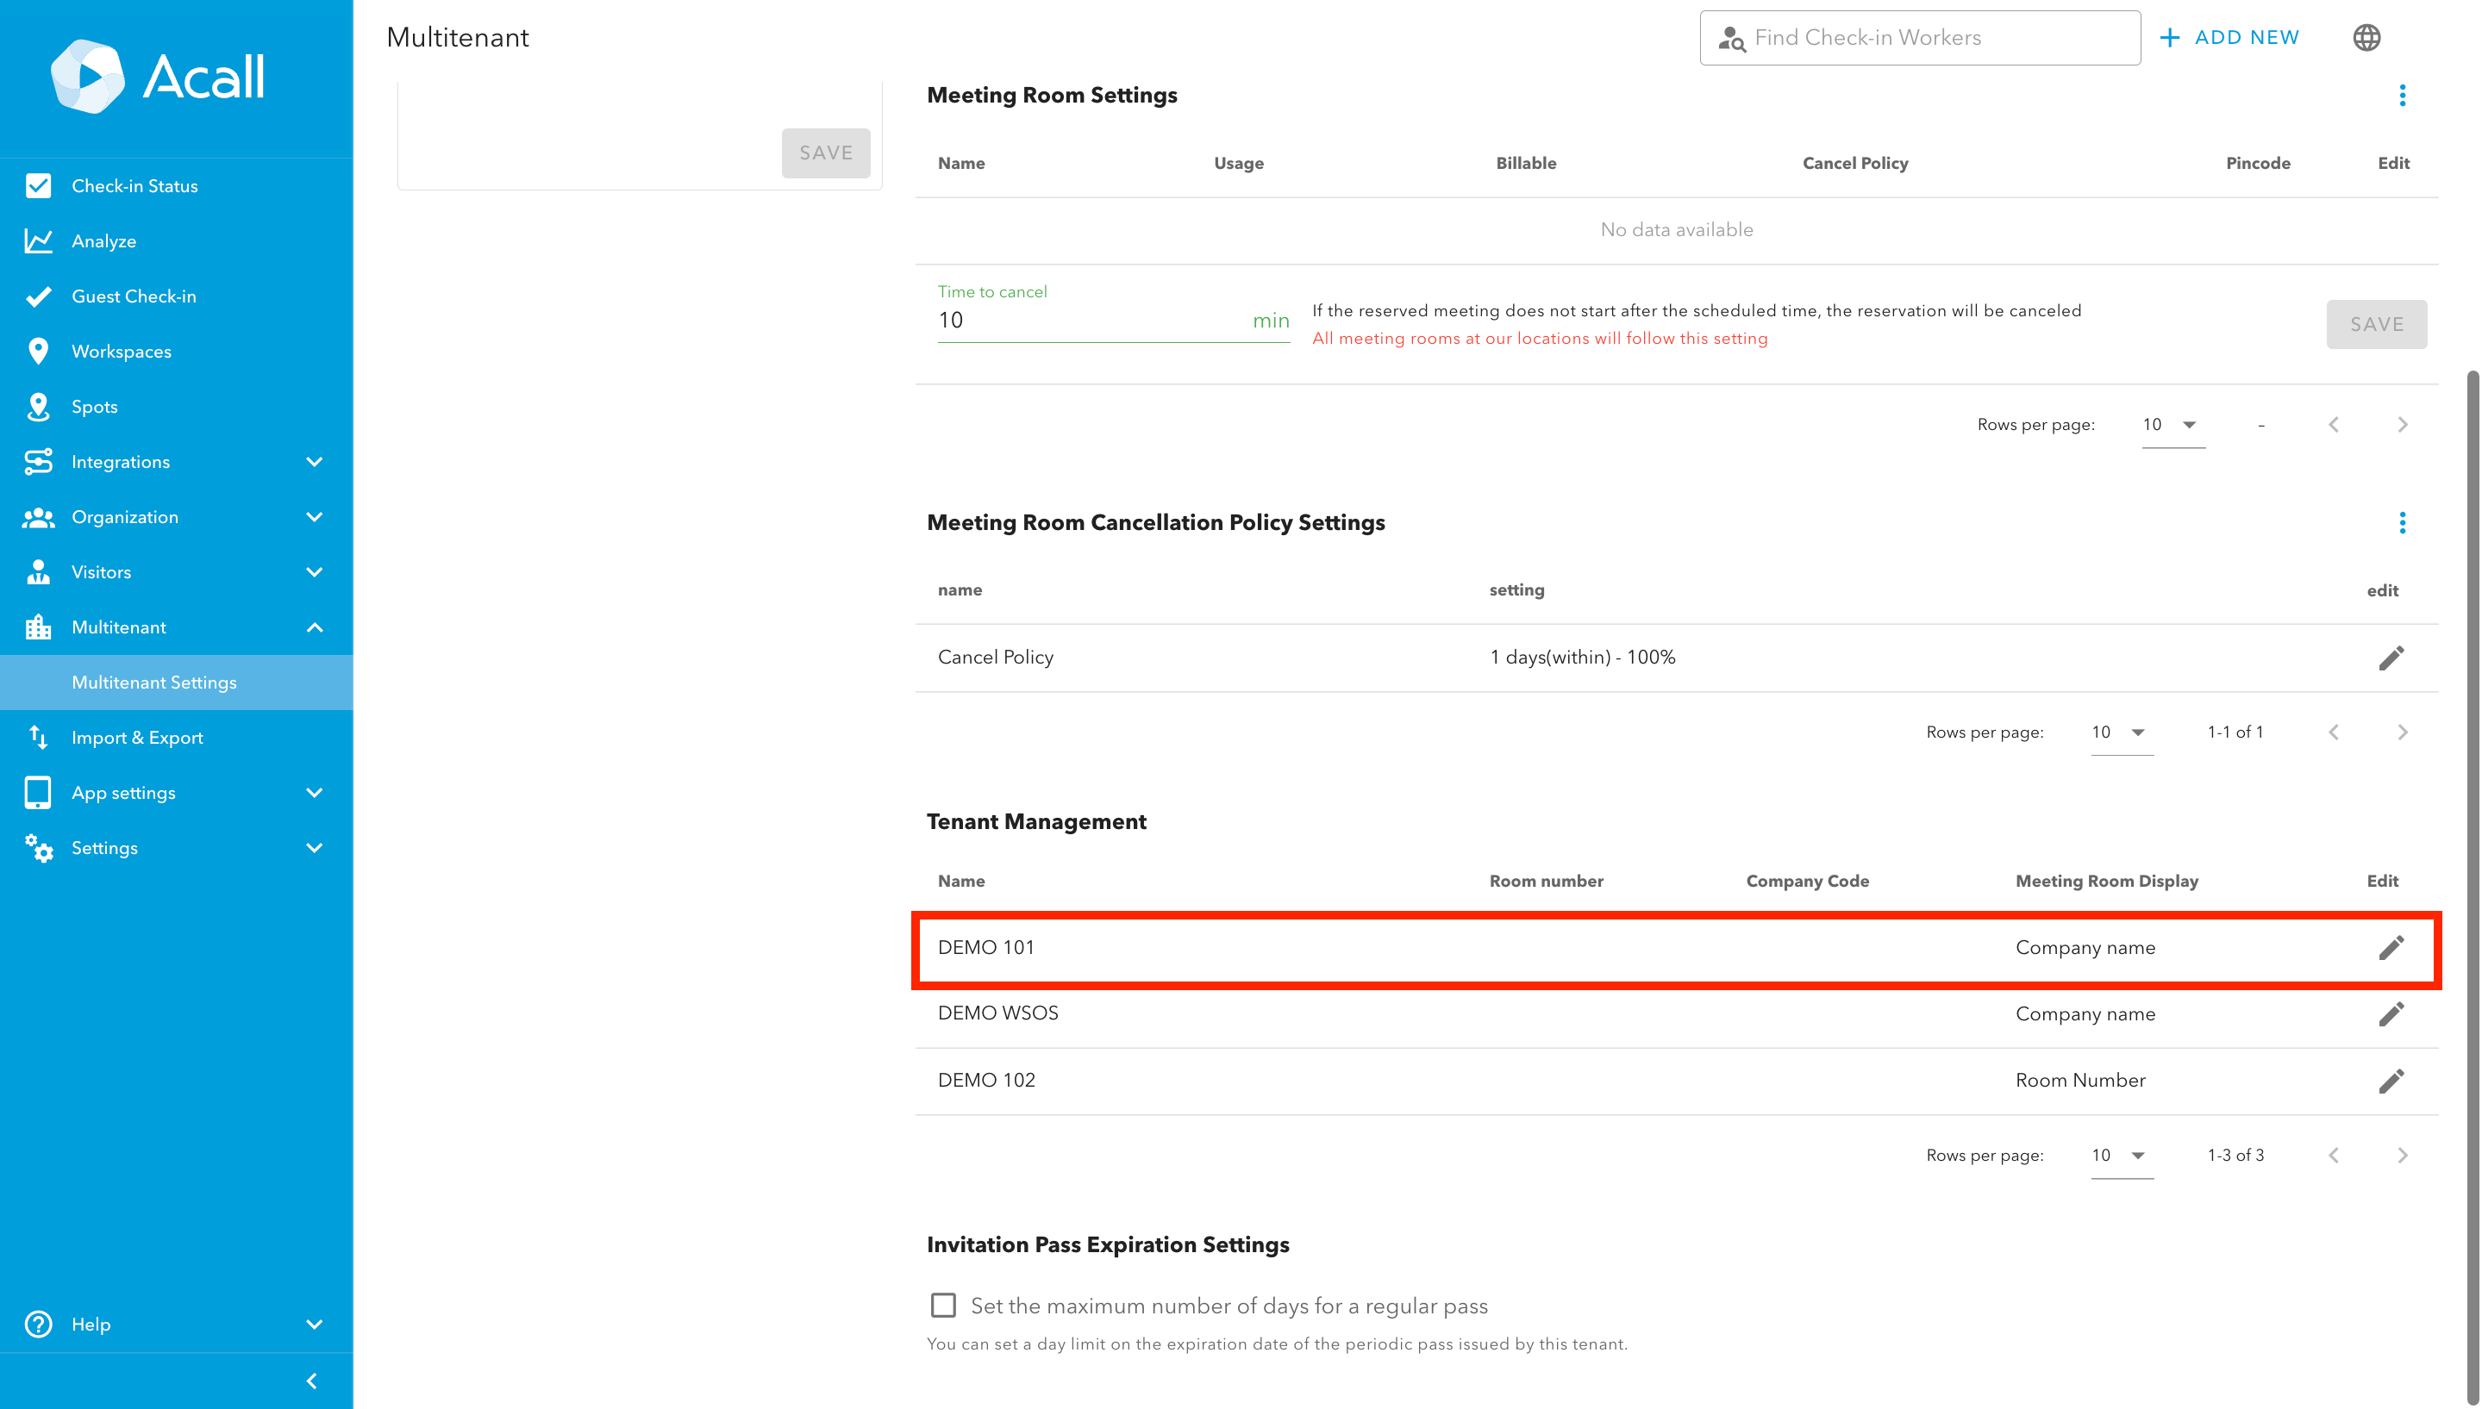Open Meeting Room Settings three-dot menu

point(2402,95)
